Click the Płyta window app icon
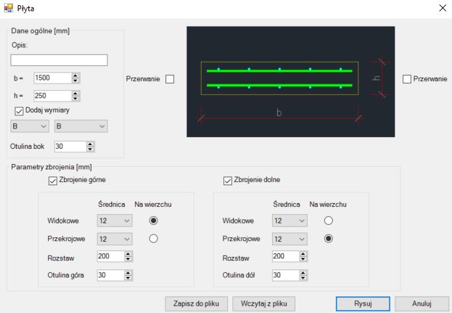 [9, 8]
